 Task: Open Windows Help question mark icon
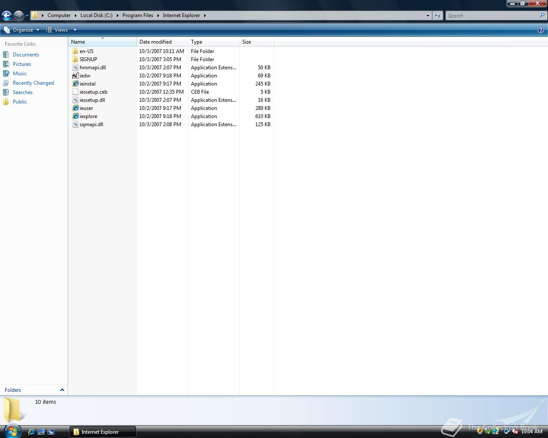point(541,30)
